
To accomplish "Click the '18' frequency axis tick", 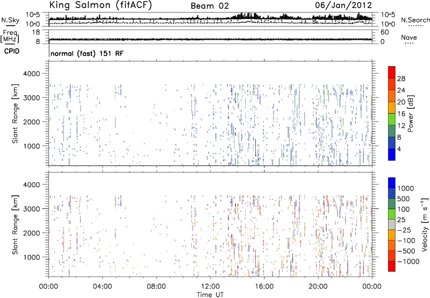I will pos(36,32).
